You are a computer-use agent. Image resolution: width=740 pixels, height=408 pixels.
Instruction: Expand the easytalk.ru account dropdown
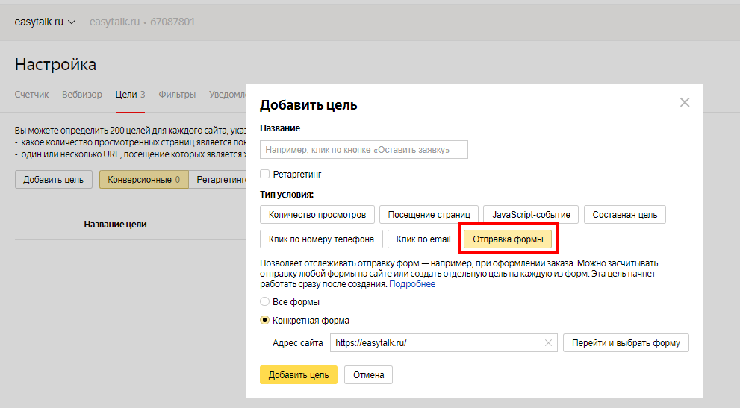[45, 22]
